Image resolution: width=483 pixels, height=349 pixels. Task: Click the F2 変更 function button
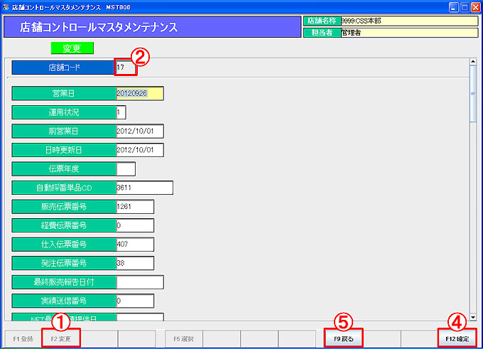[x=61, y=339]
